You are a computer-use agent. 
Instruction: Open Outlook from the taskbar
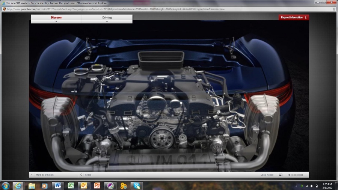[84, 186]
